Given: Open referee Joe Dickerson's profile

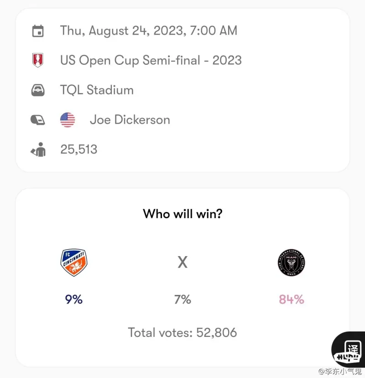Looking at the screenshot, I should click(x=130, y=120).
